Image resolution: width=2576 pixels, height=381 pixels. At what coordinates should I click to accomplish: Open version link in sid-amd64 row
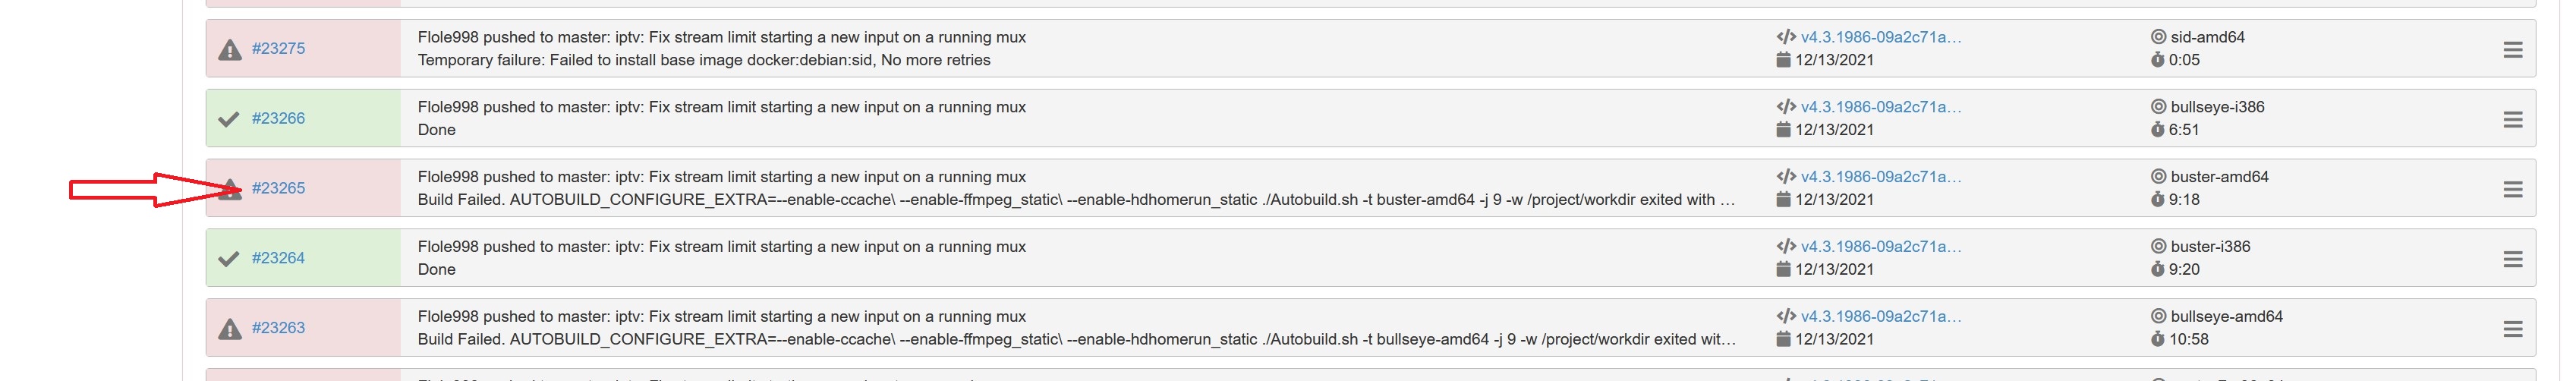pyautogui.click(x=1880, y=37)
